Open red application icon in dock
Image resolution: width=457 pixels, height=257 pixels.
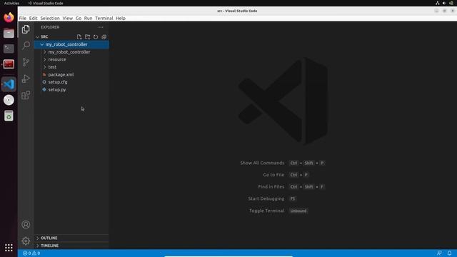9,64
